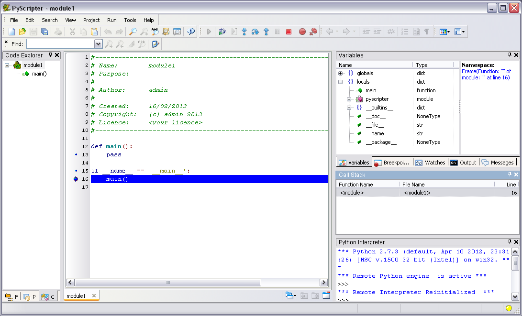Open the File menu
This screenshot has width=522, height=316.
(x=14, y=20)
